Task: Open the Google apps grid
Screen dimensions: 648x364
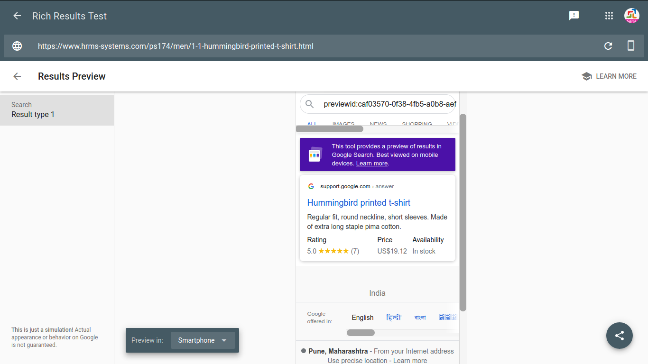Action: 609,16
